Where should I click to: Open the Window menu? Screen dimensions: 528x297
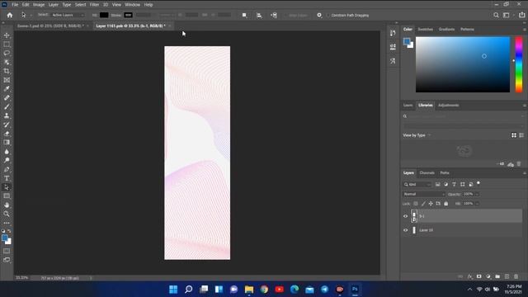tap(132, 5)
